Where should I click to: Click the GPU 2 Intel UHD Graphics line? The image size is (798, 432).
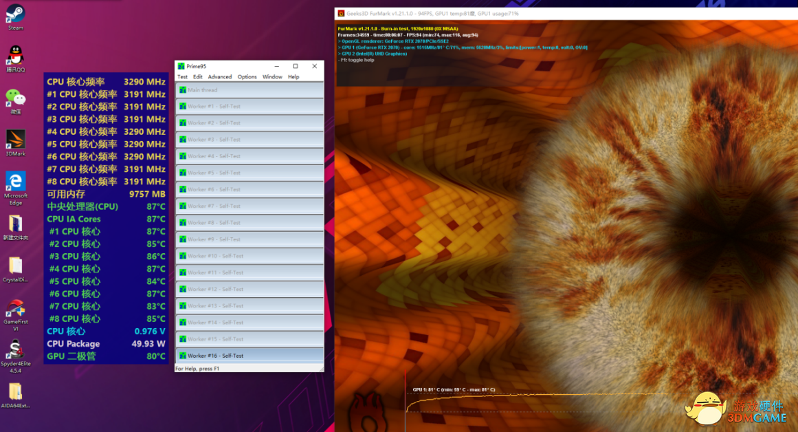tap(373, 54)
